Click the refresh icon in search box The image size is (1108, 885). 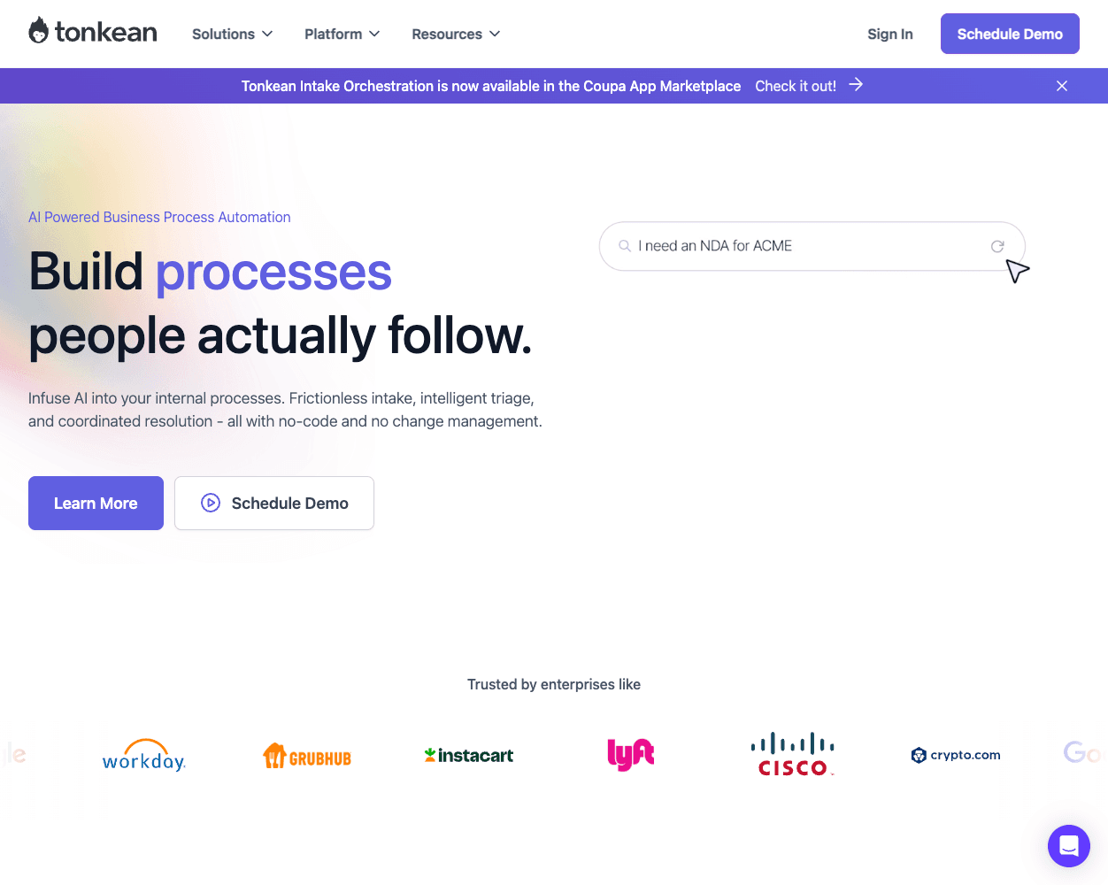click(997, 246)
